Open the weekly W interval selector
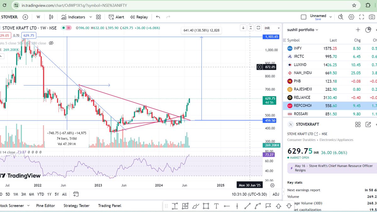 pos(38,17)
